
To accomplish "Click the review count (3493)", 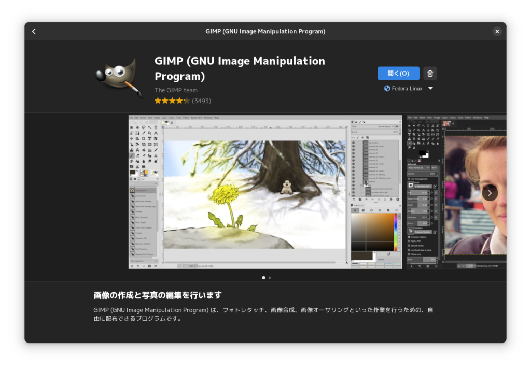I will [x=202, y=101].
